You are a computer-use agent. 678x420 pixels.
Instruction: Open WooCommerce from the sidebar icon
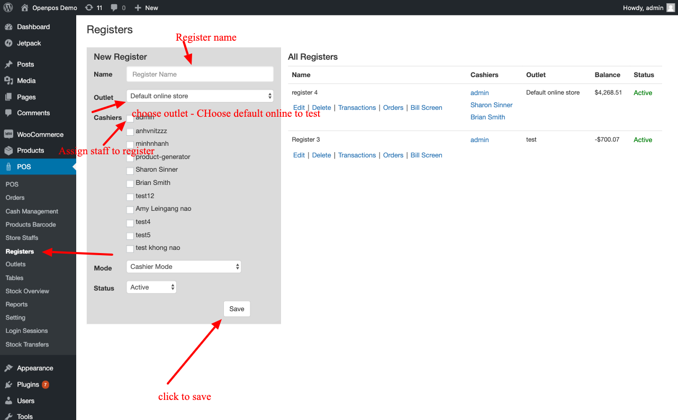[x=8, y=134]
